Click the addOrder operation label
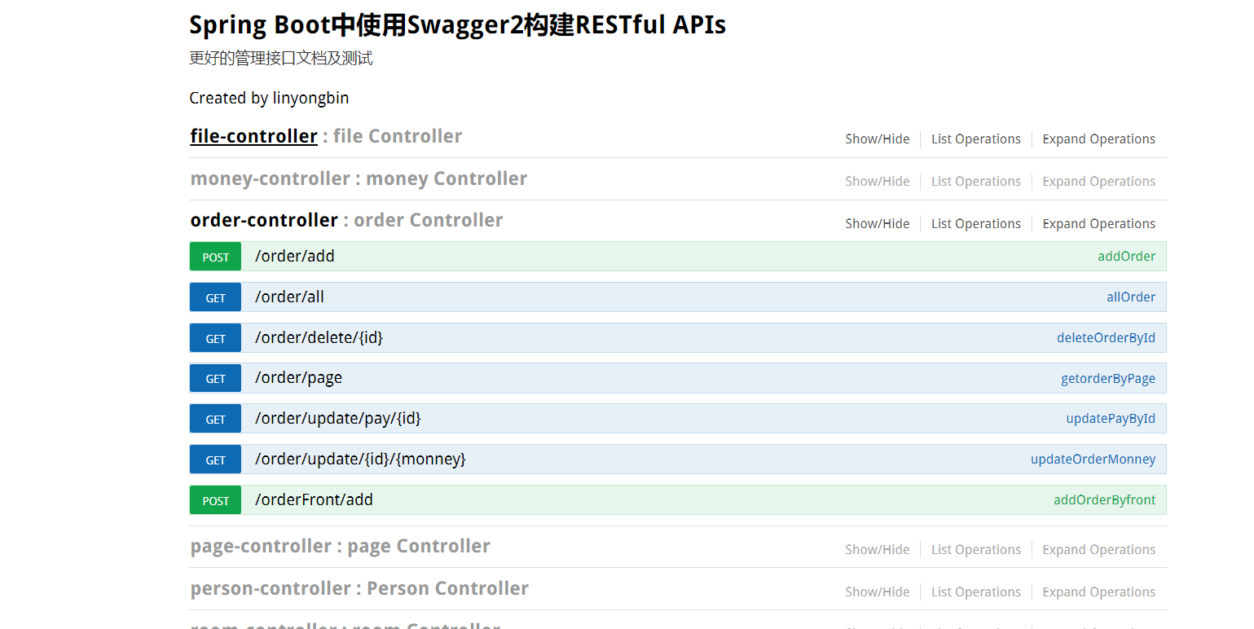 pos(1127,257)
